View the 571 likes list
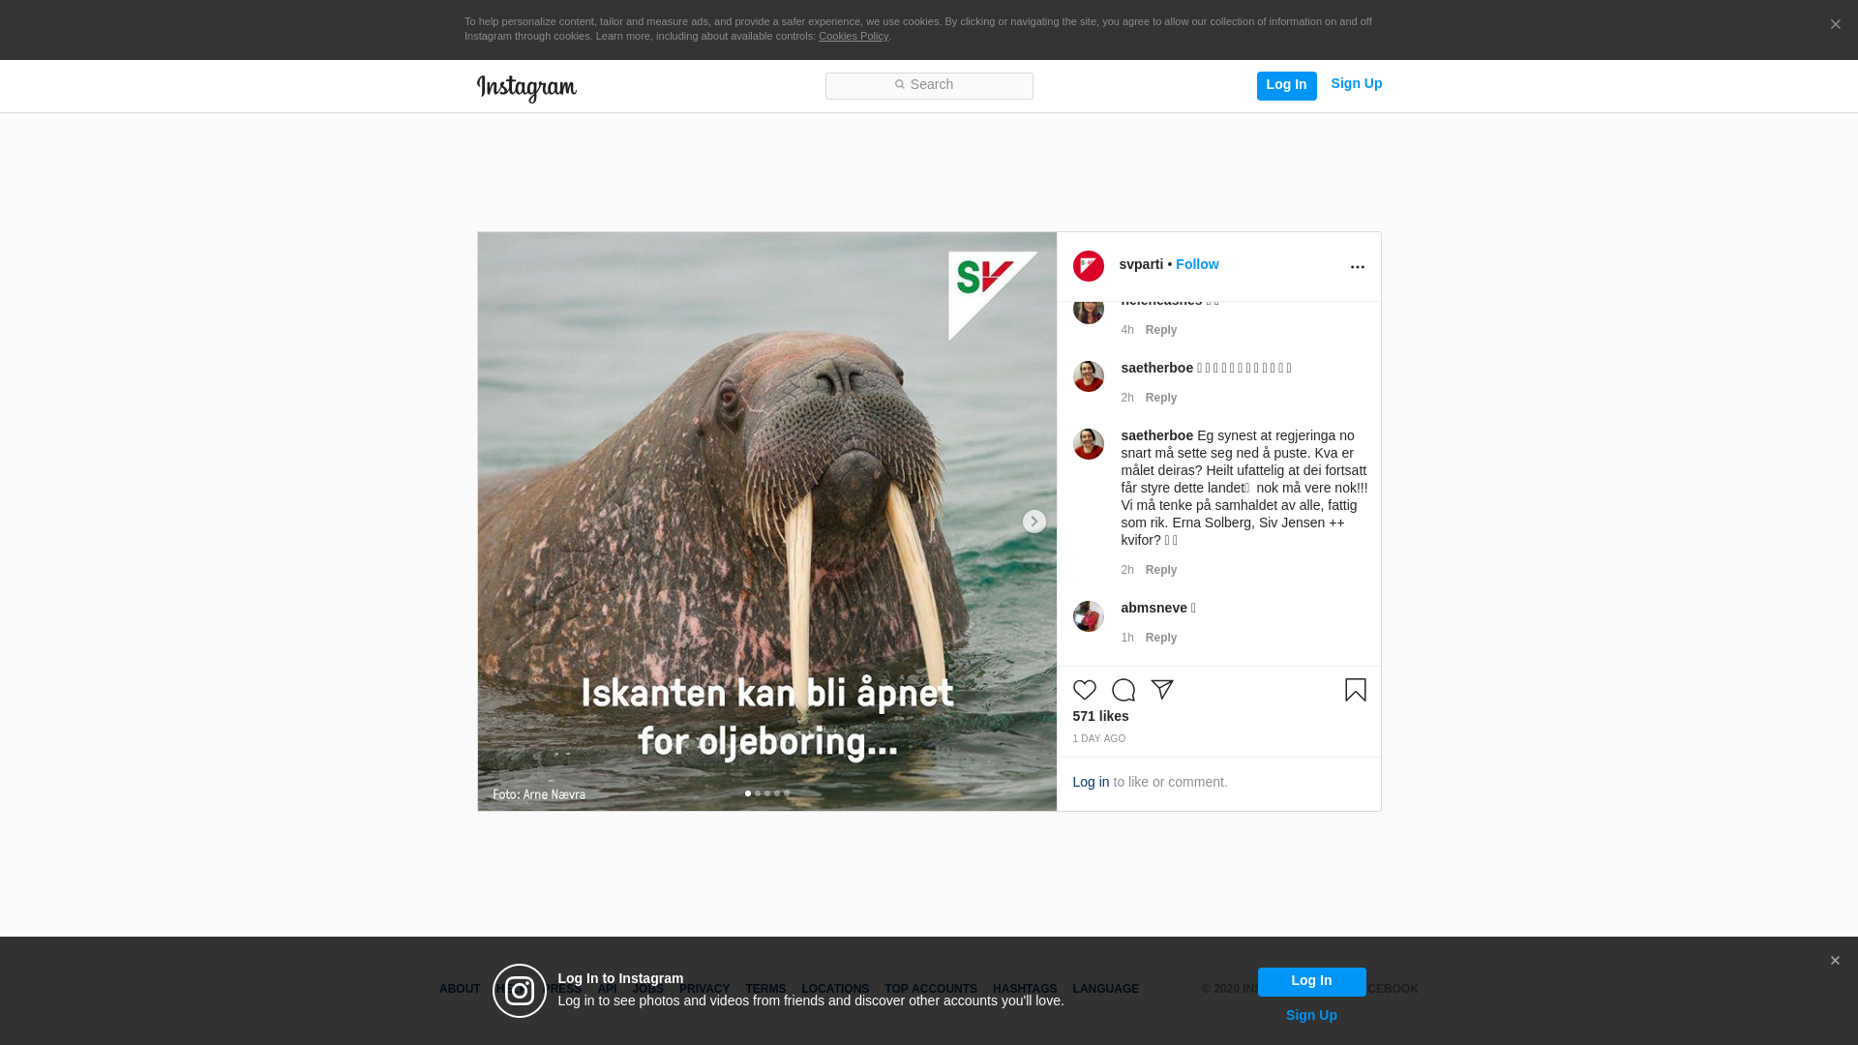This screenshot has width=1858, height=1045. (x=1101, y=716)
